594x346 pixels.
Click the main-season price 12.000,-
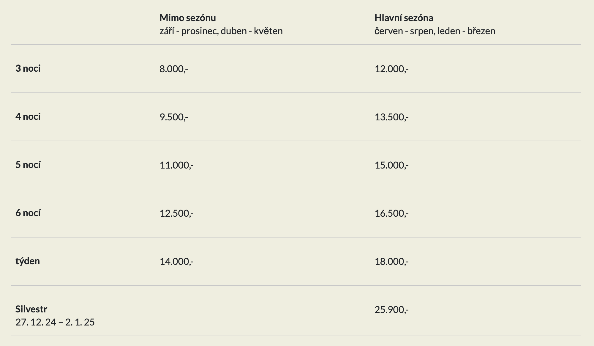pyautogui.click(x=391, y=69)
